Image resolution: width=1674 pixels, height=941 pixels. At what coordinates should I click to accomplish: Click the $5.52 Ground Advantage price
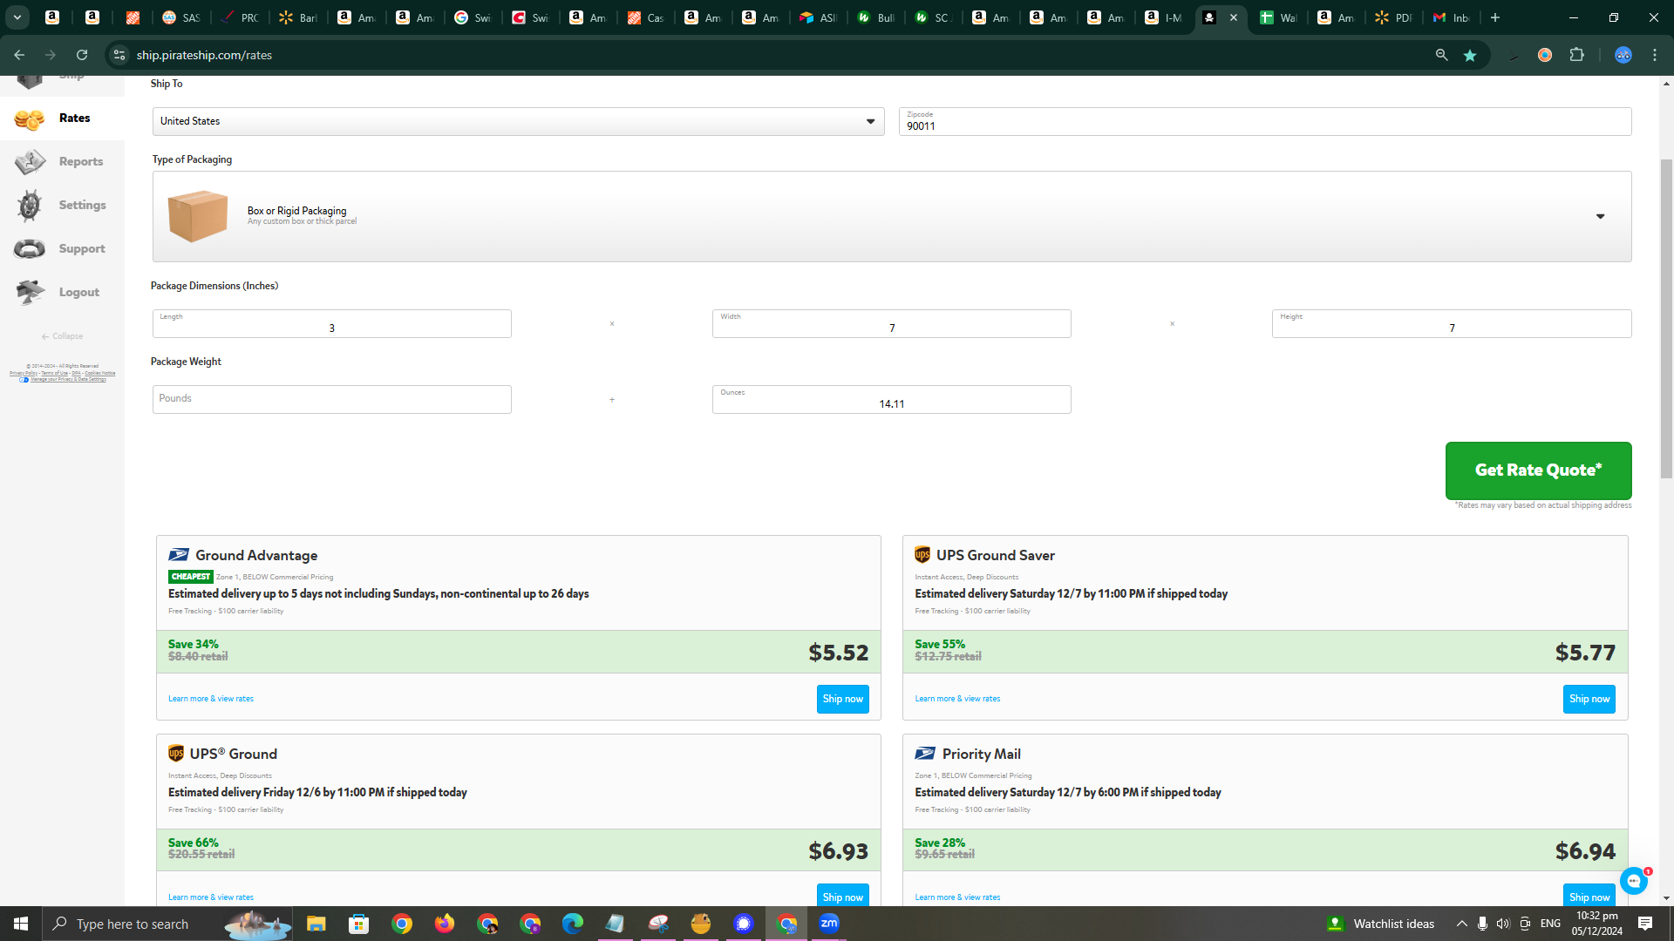tap(838, 653)
